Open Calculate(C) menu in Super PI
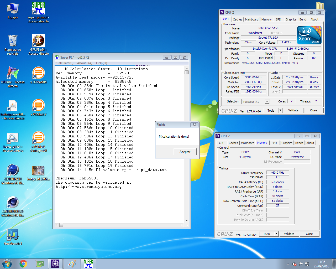Screen dimensions: 336x269 point(65,63)
